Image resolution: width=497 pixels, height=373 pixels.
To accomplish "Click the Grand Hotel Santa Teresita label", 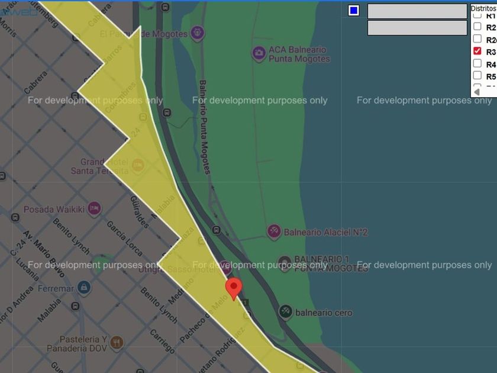I will (99, 166).
